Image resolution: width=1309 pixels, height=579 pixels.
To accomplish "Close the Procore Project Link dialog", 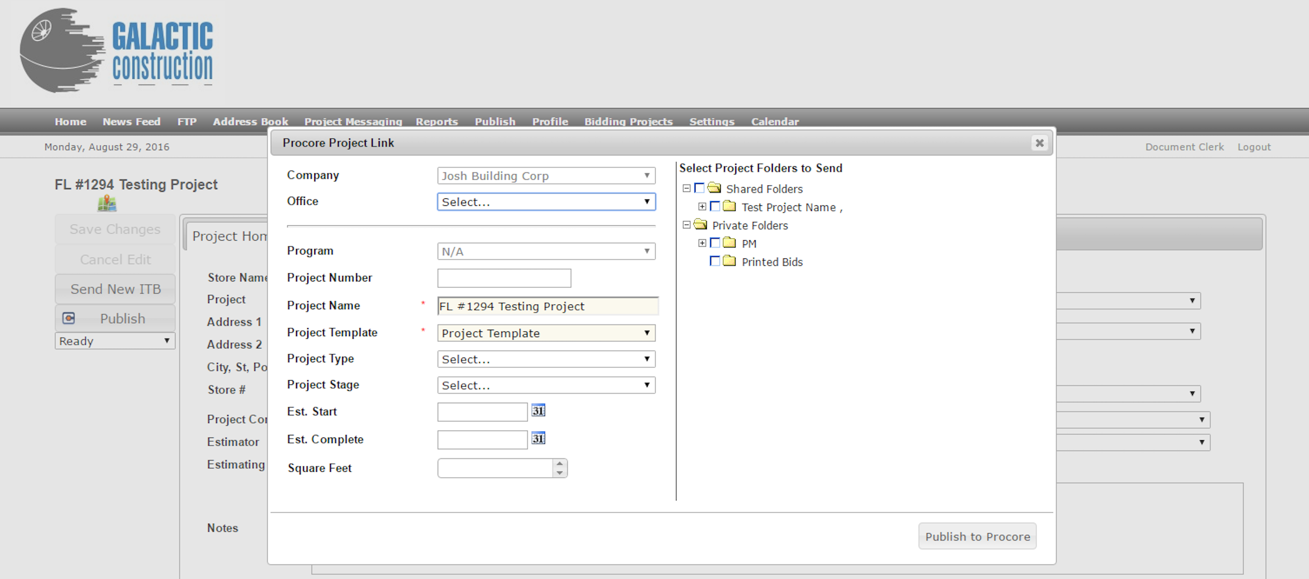I will click(x=1039, y=143).
